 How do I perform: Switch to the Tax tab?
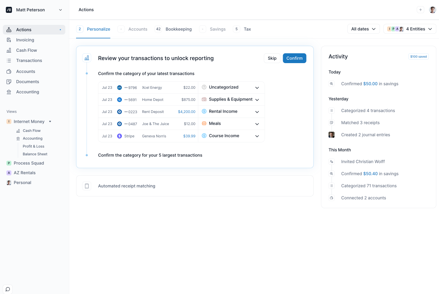(242, 29)
